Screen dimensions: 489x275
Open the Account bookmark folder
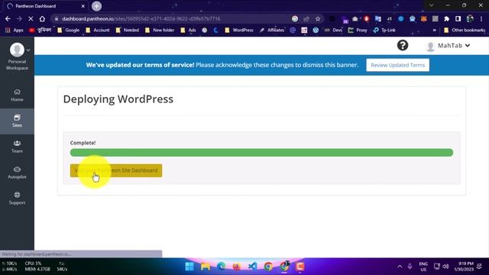98,31
